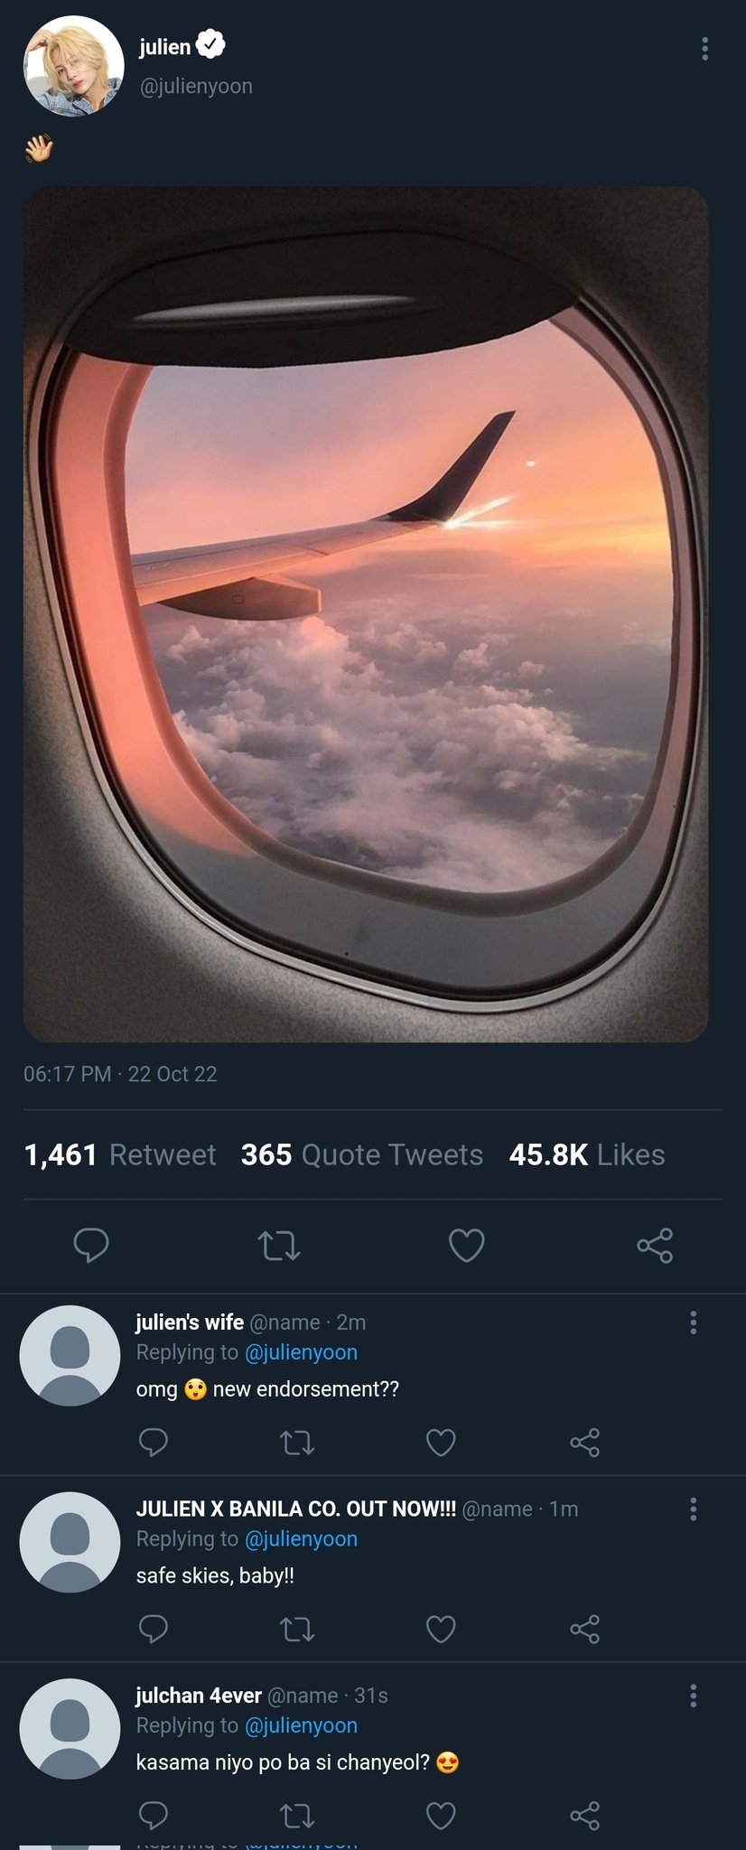
Task: Reply to the "safe skies, baby!!" comment
Action: 154,1629
